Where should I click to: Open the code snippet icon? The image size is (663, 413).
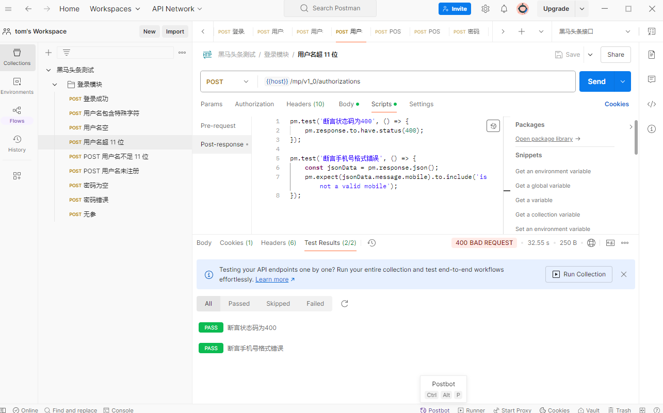[x=652, y=104]
